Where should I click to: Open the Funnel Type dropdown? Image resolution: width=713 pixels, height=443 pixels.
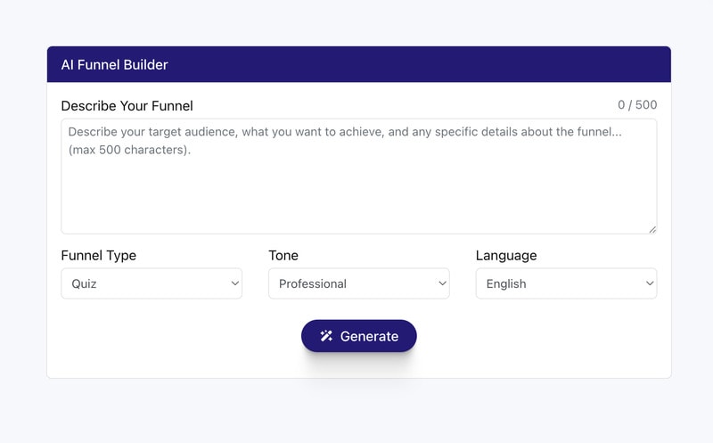point(151,283)
